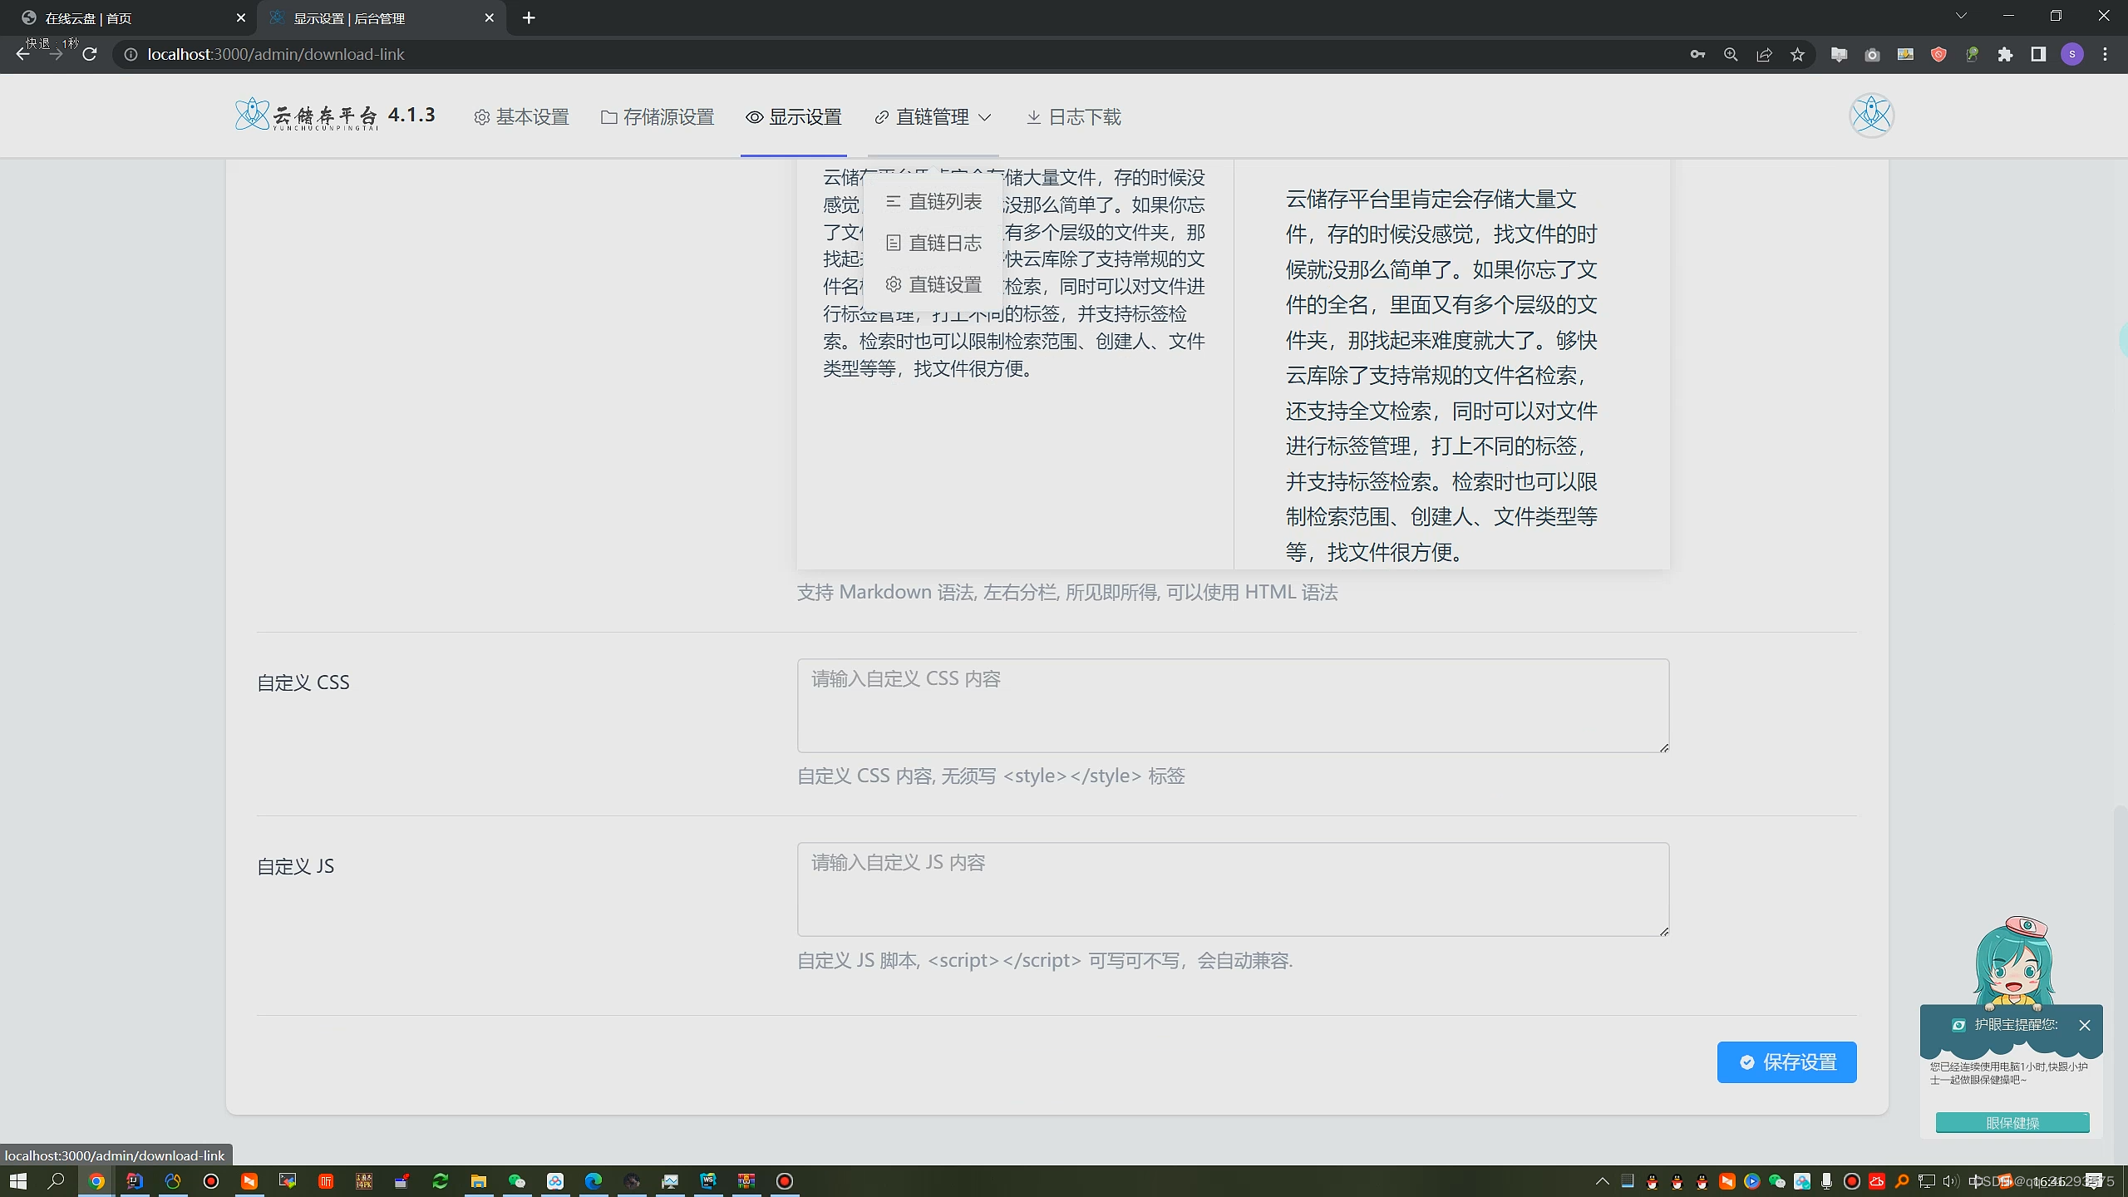Viewport: 2128px width, 1197px height.
Task: Click the 眼保健操 button in the popup
Action: tap(2012, 1122)
